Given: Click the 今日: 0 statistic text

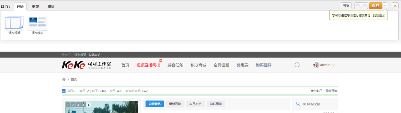Looking at the screenshot, I should pos(72,91).
